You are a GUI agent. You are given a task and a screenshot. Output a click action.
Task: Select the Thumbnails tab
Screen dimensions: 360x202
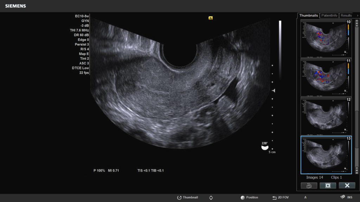coord(308,15)
